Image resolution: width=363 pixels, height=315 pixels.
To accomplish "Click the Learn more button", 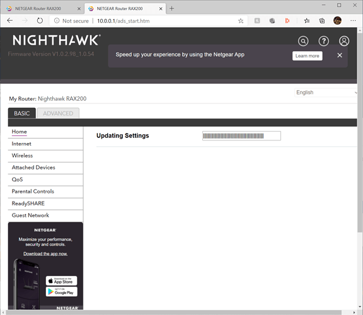I will pos(307,56).
